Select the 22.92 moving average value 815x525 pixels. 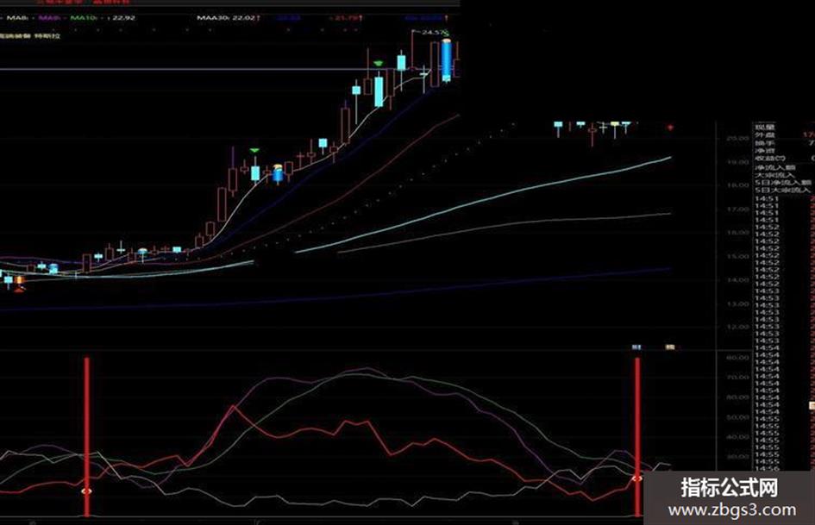click(x=123, y=18)
